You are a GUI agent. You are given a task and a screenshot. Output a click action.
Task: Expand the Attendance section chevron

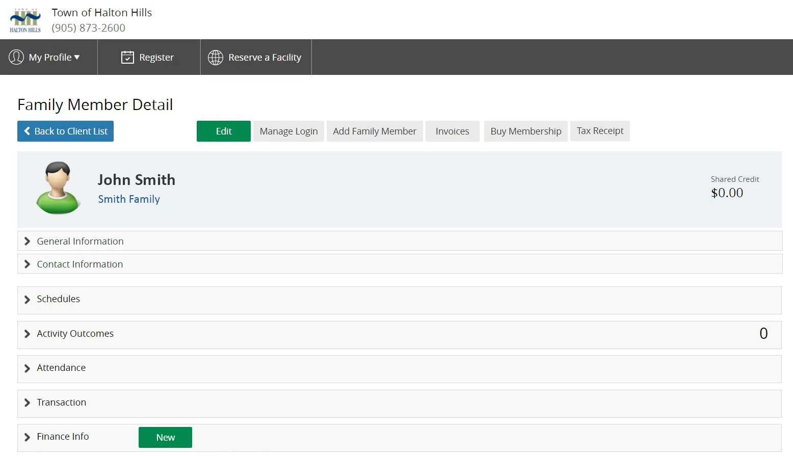27,368
